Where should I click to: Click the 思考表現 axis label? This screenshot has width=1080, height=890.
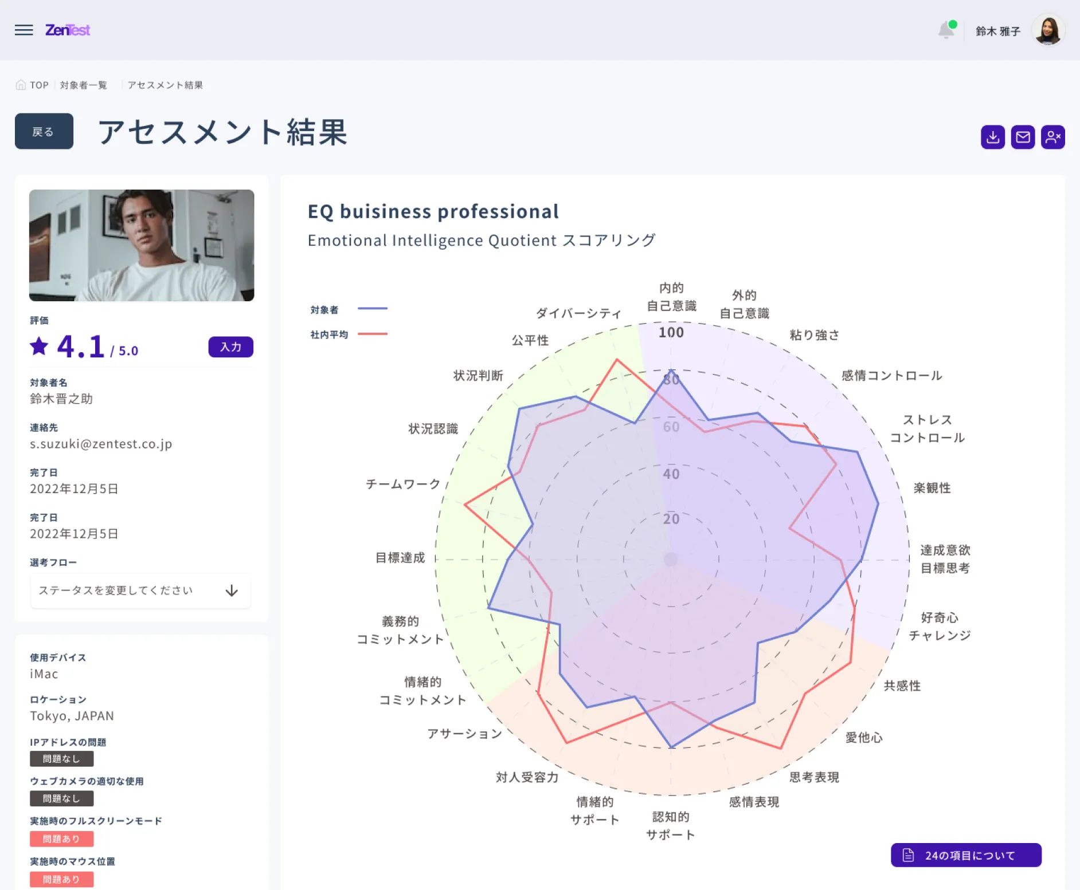(x=814, y=777)
